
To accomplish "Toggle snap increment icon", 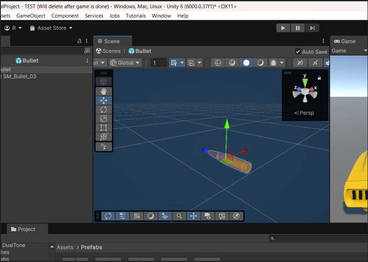I will tap(191, 63).
